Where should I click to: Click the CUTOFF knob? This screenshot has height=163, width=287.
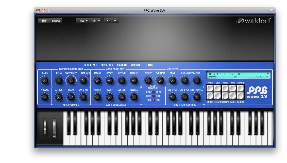[x=148, y=80]
